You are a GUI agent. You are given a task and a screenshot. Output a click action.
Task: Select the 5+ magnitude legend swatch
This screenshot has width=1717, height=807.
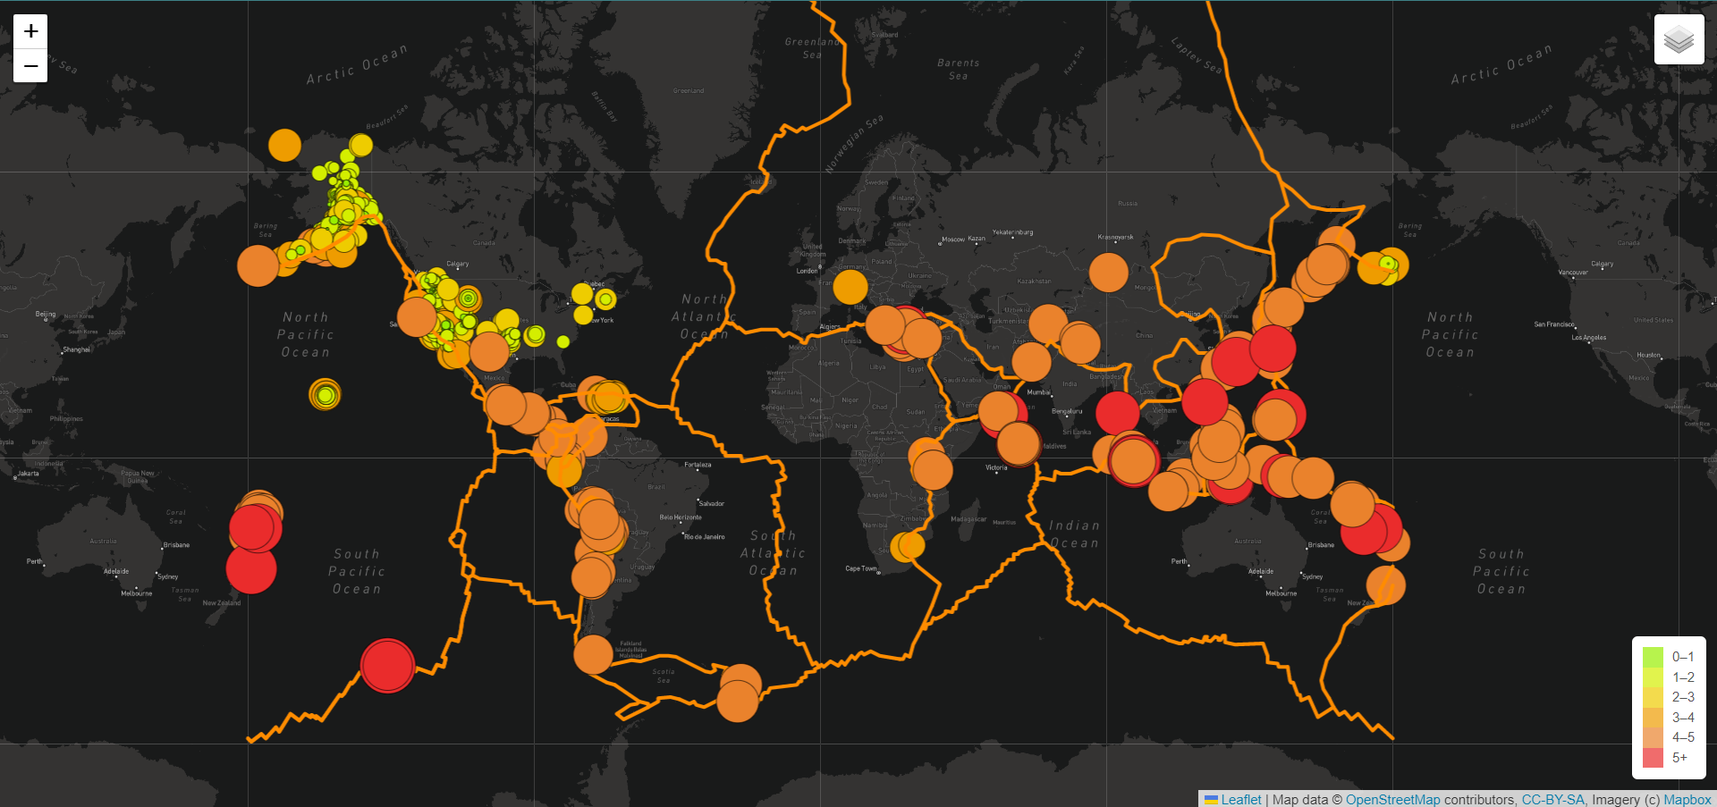click(1653, 757)
